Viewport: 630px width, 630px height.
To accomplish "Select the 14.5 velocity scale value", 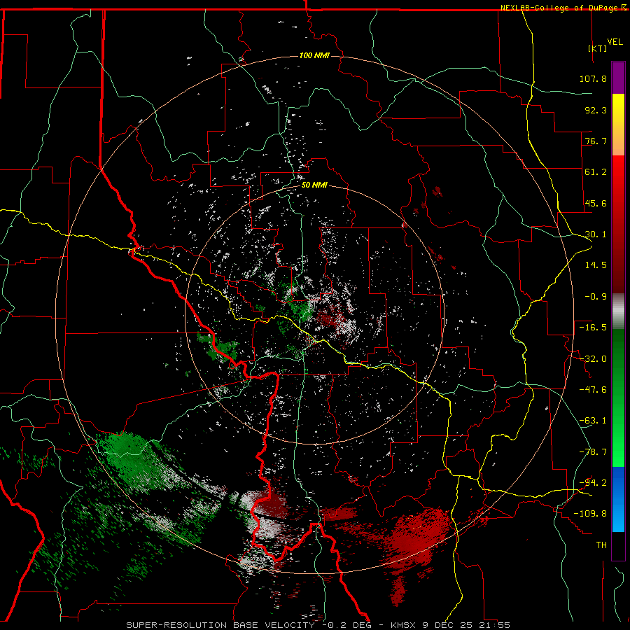I will 596,265.
